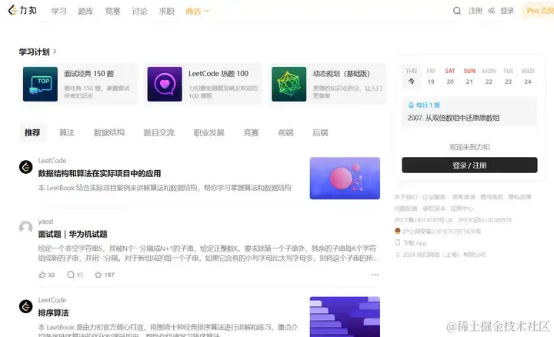554x337 pixels.
Task: Click the 每日 1 题 label
Action: [x=428, y=105]
